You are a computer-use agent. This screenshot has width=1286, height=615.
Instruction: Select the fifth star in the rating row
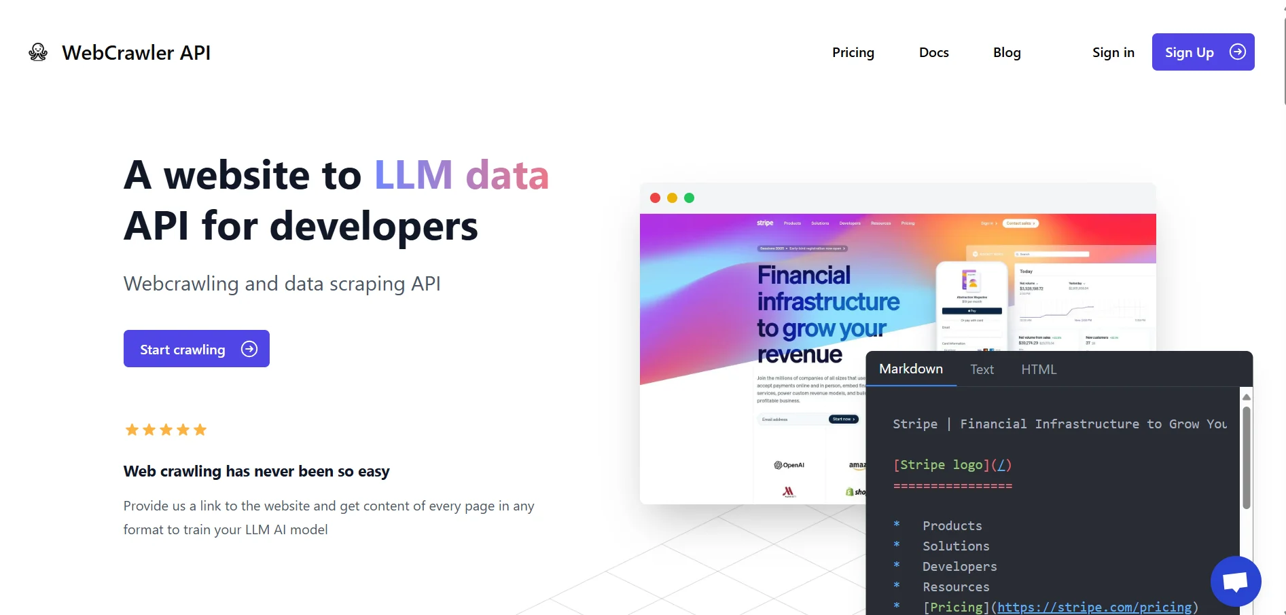tap(200, 429)
